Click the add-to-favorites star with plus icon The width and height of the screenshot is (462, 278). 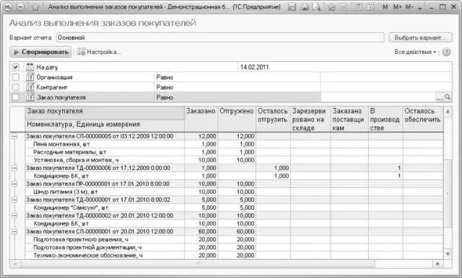point(331,6)
